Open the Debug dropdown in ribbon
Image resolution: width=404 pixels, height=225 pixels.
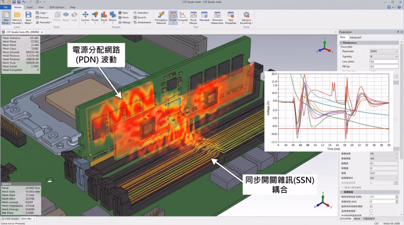[125, 22]
